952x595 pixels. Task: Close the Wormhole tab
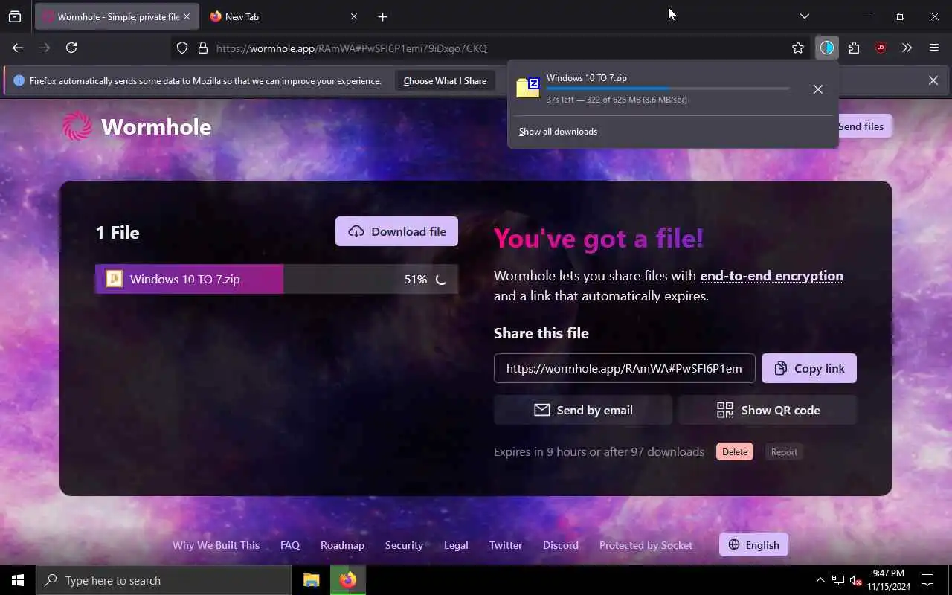coord(187,16)
